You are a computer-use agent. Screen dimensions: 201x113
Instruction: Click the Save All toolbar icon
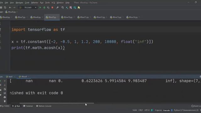coord(1,8)
